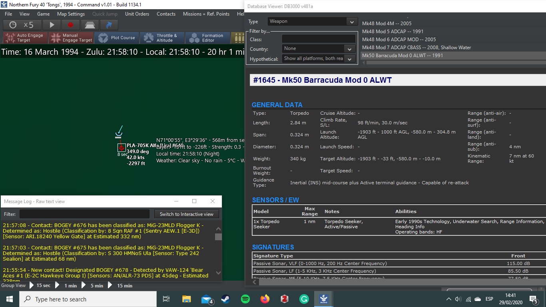Select the red hostile Alfa submarine marker
Viewport: 546px width, 307px height.
122,148
